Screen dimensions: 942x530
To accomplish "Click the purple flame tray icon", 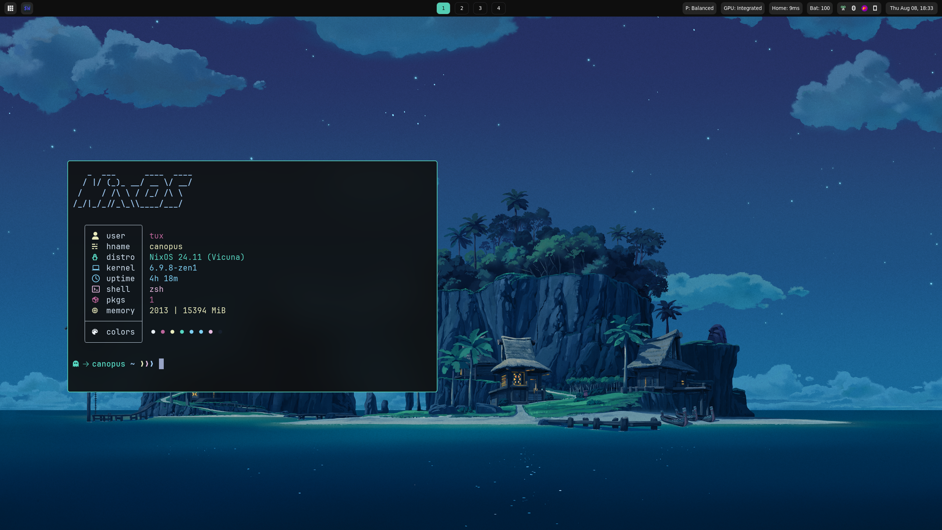I will click(x=864, y=8).
